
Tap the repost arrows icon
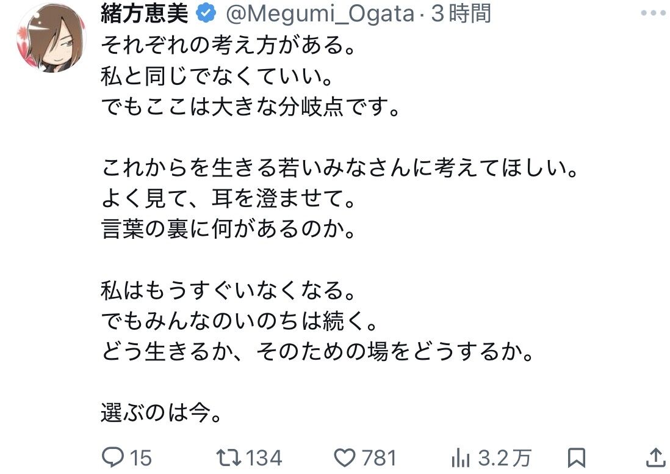(229, 458)
